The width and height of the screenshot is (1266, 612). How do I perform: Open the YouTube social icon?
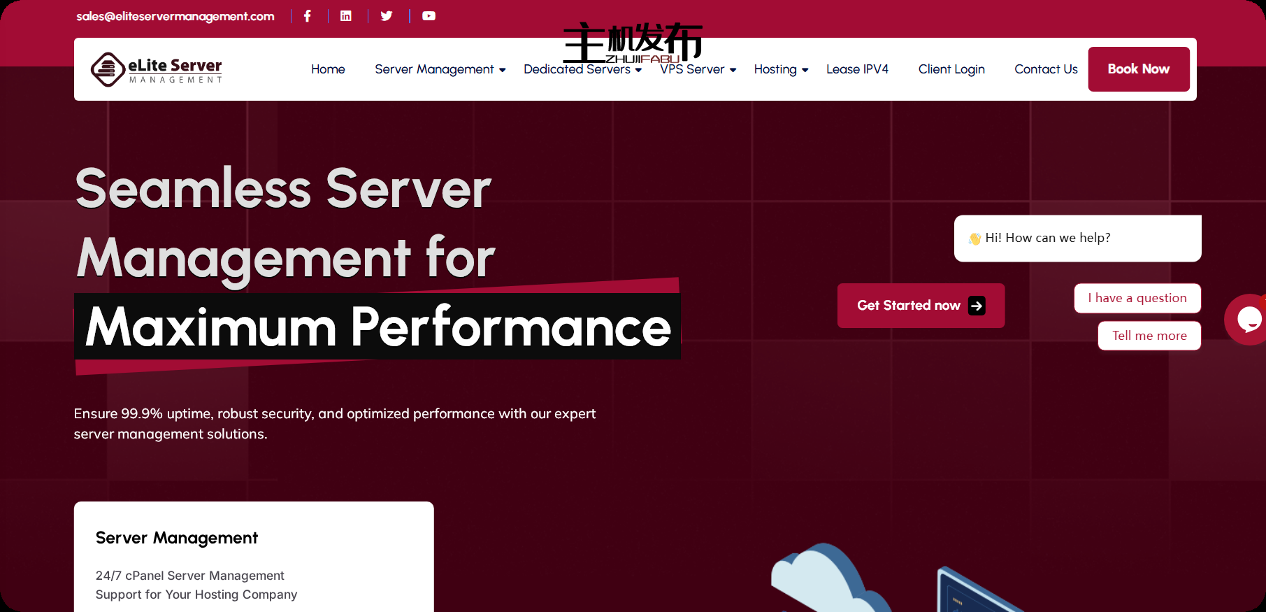pos(429,16)
